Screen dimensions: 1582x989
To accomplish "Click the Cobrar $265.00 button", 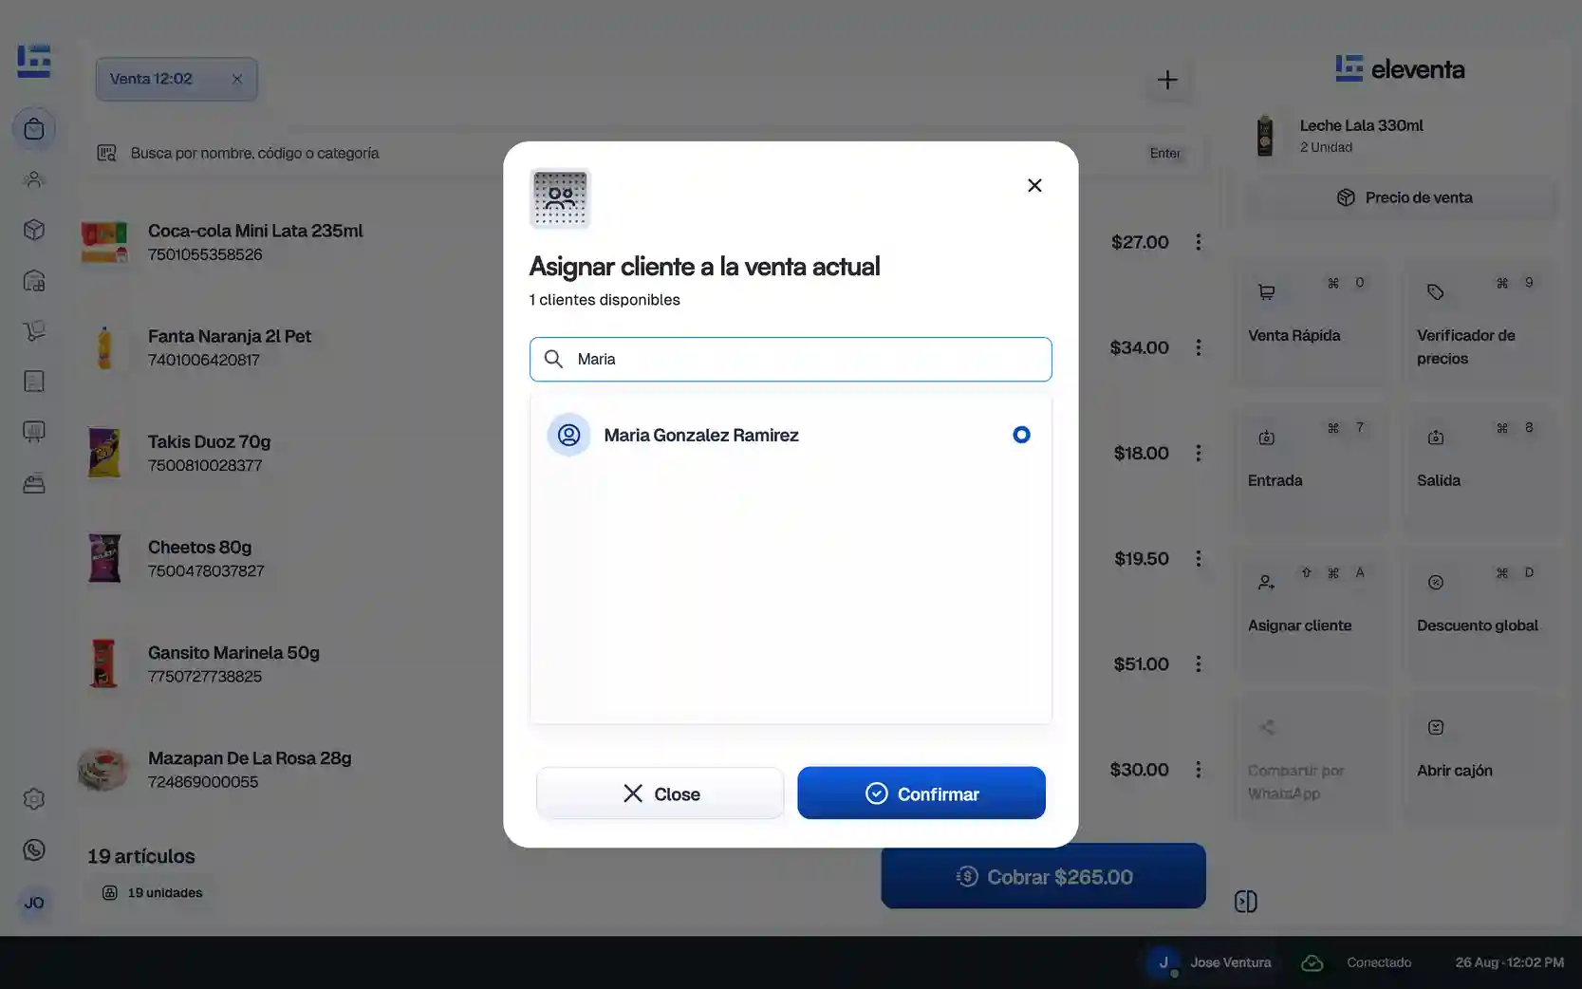I will (x=1044, y=877).
